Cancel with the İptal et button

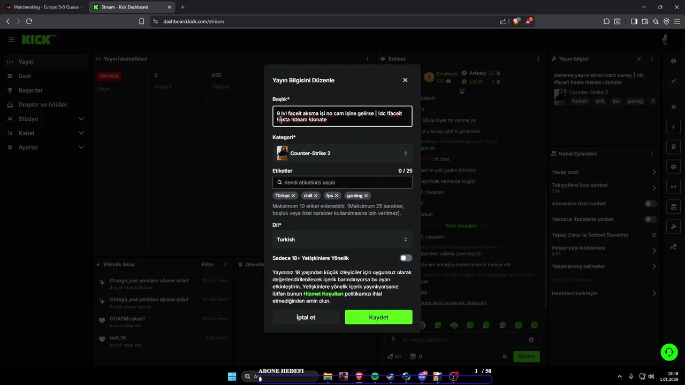[306, 317]
